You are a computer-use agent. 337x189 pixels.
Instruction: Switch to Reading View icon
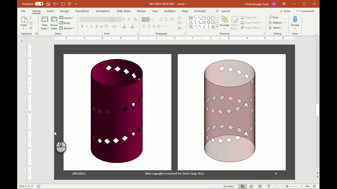260,186
